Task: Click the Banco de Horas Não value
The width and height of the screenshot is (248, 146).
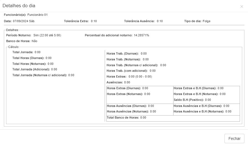Action: 34,41
